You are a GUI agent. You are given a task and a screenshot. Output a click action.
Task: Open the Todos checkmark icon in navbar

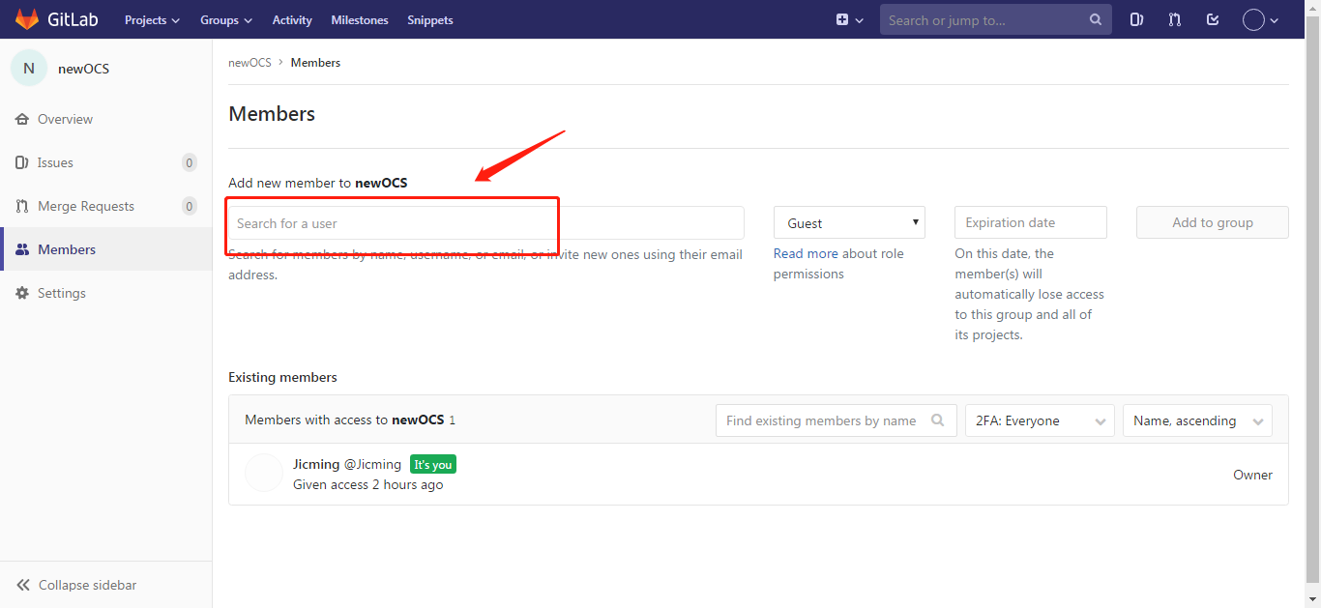tap(1213, 19)
